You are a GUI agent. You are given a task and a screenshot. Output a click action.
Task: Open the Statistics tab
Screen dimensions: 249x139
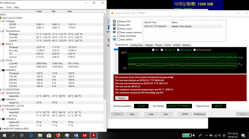click(x=186, y=45)
